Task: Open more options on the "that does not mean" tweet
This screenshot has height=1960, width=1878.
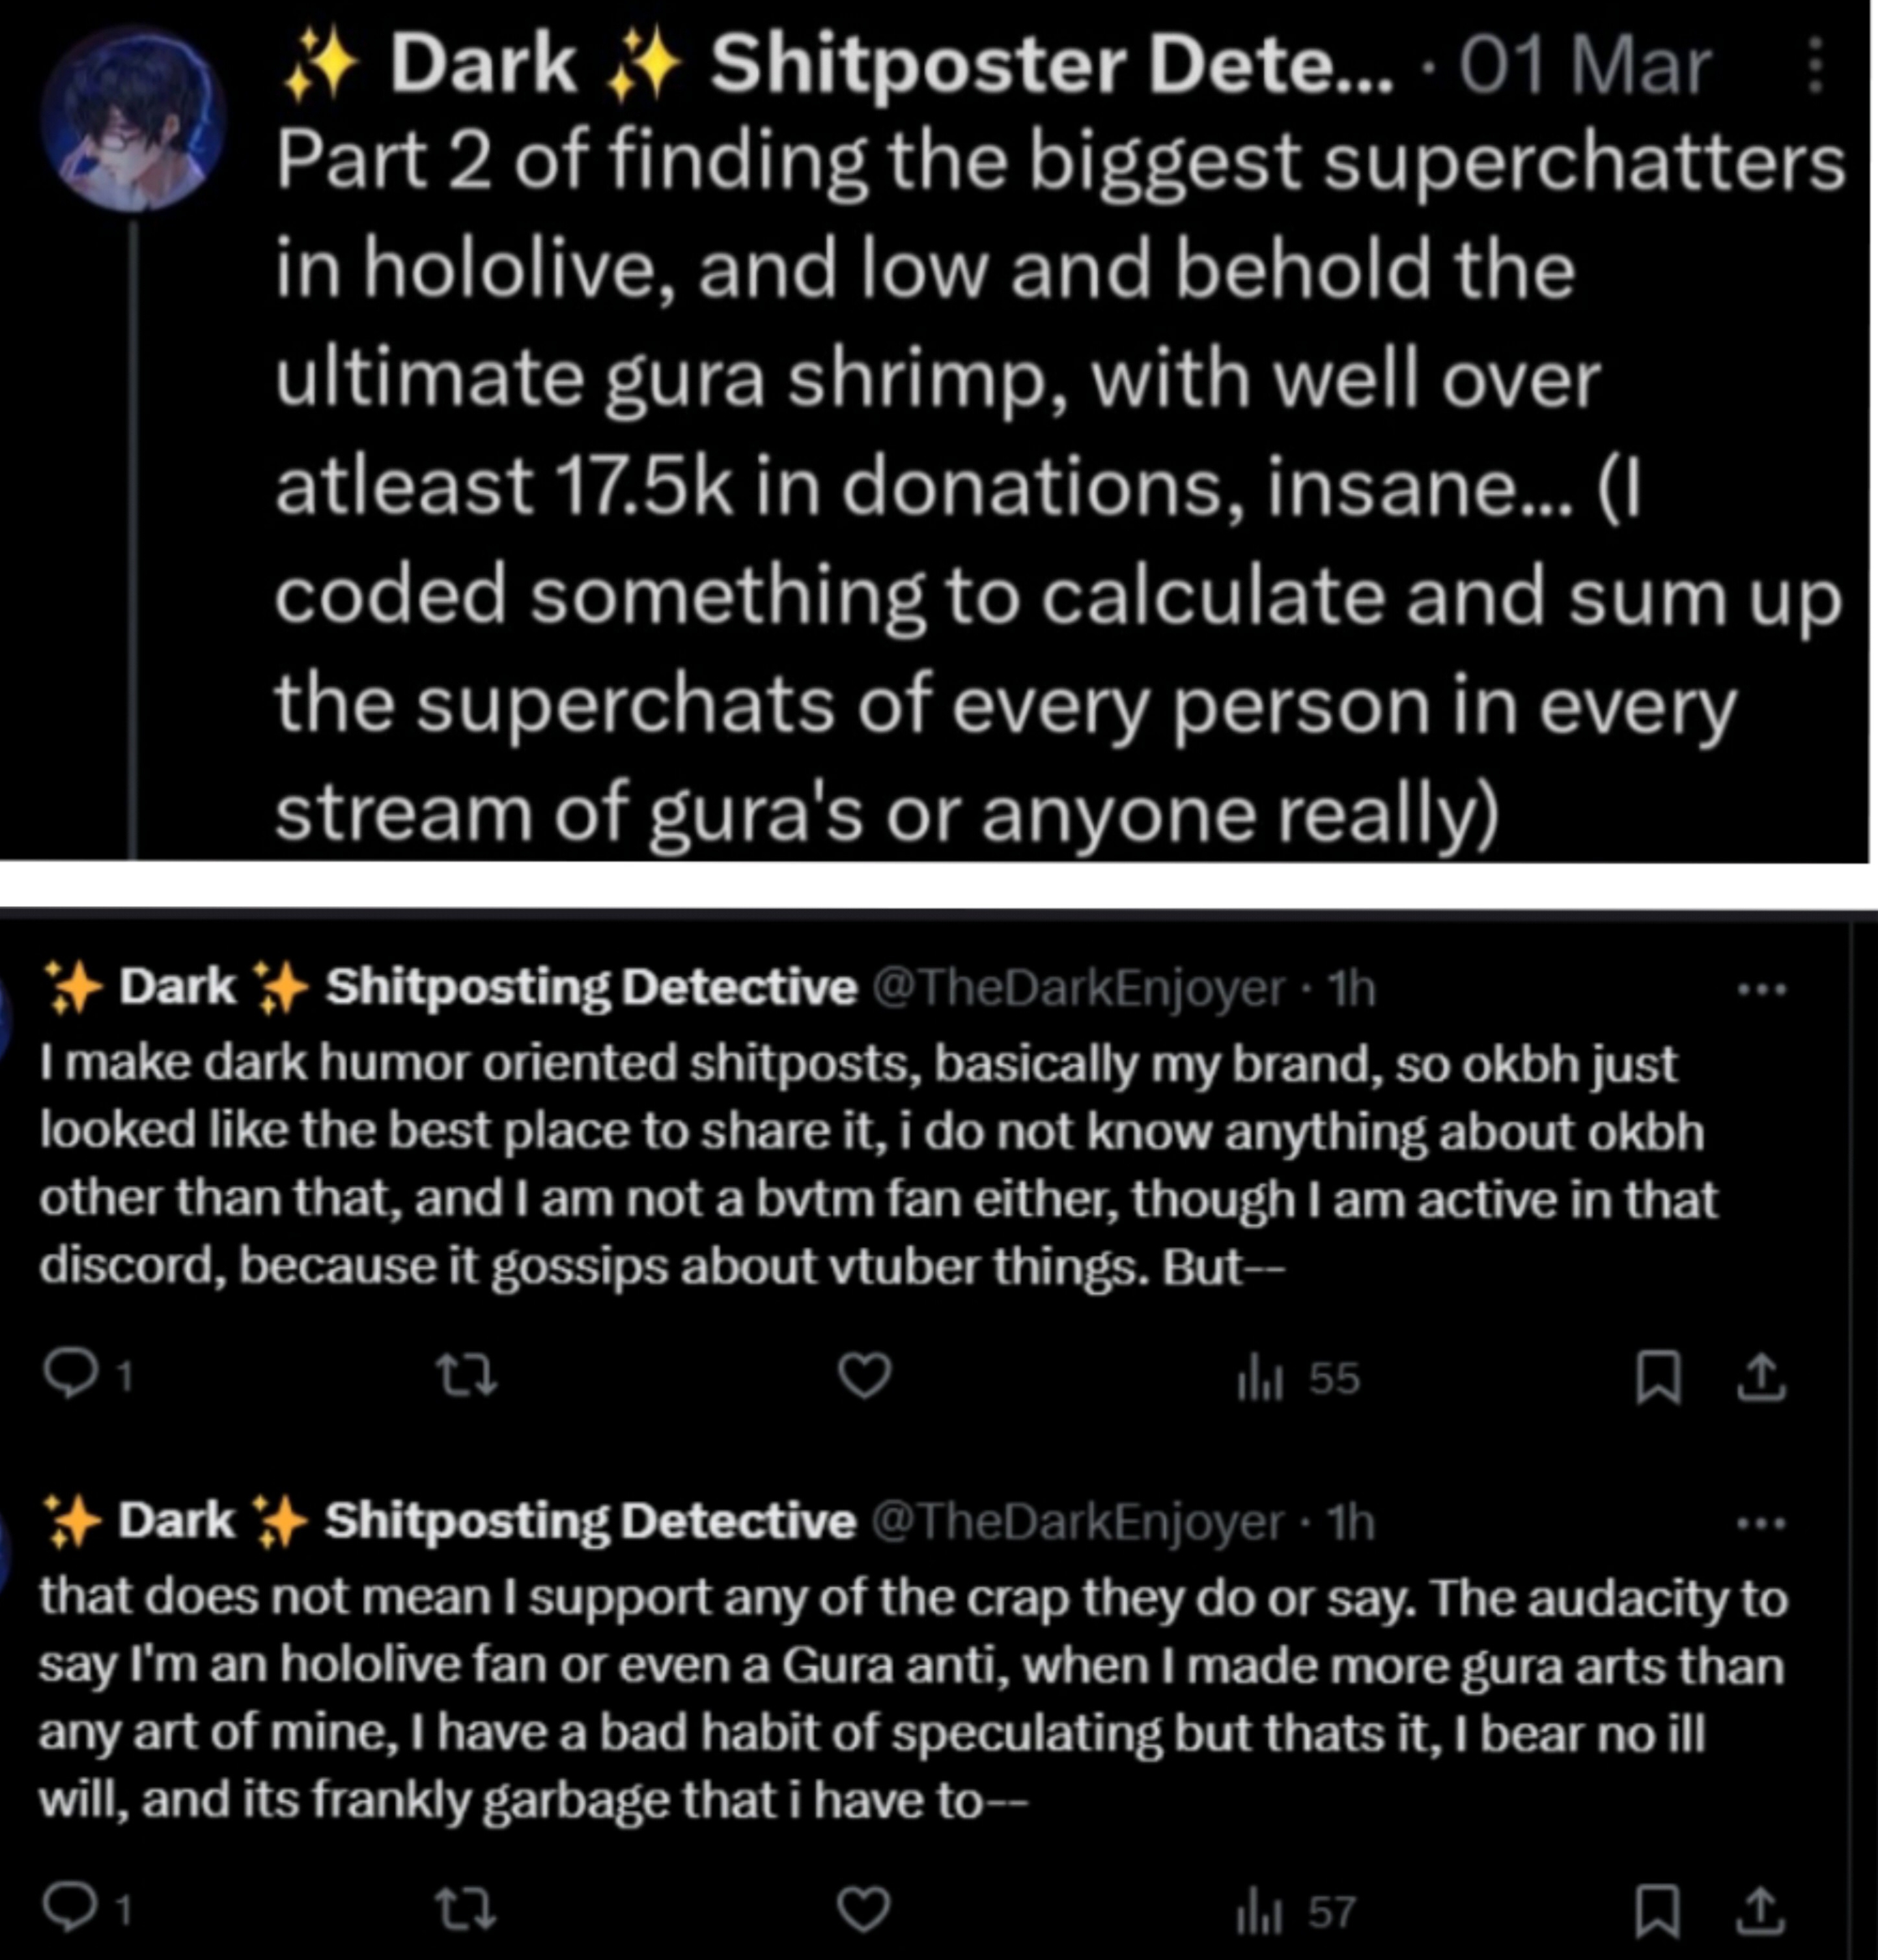Action: point(1761,1524)
